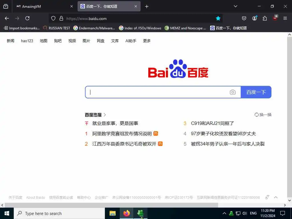Toggle the bookmark star in address bar
The height and width of the screenshot is (219, 292).
tap(218, 18)
